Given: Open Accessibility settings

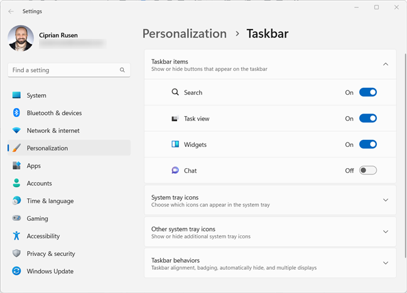Looking at the screenshot, I should click(x=69, y=236).
